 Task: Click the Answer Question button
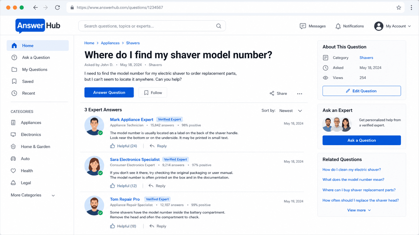[x=109, y=92]
